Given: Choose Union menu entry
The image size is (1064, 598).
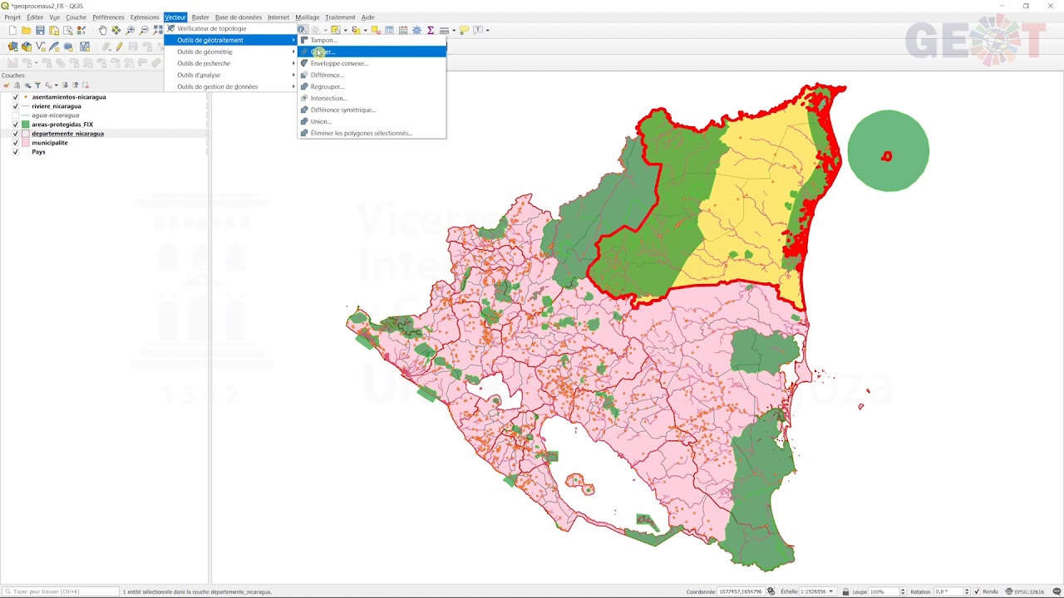Looking at the screenshot, I should pyautogui.click(x=372, y=121).
